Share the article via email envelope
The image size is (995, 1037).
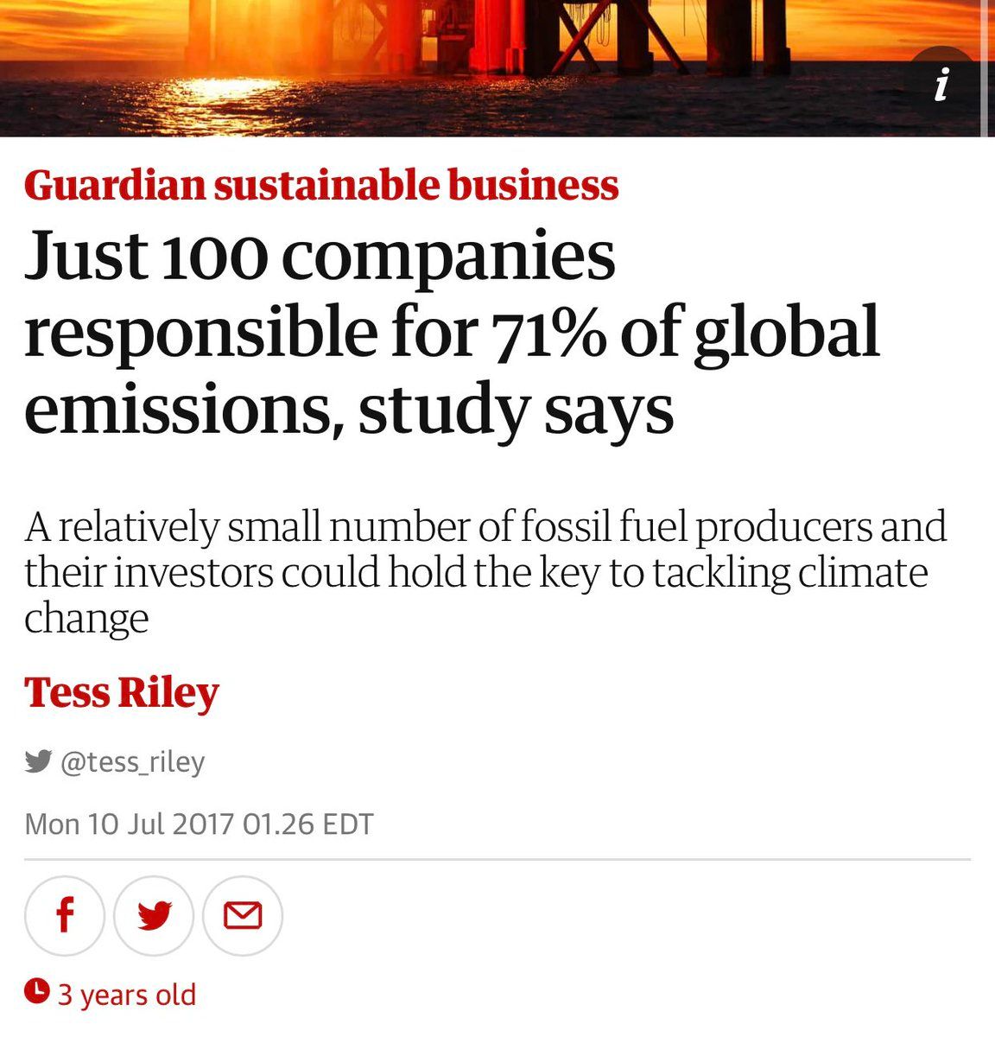[x=243, y=915]
